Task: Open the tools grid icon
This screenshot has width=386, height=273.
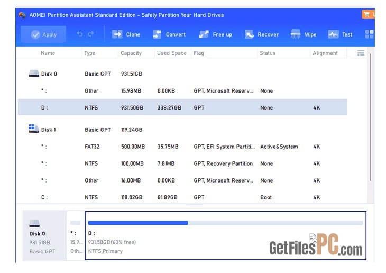Action: point(369,34)
